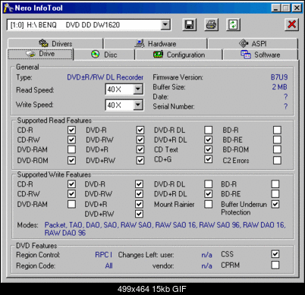Viewport: 305px width, 295px height.
Task: Click the write modes Packet, TAO list
Action: 165,228
